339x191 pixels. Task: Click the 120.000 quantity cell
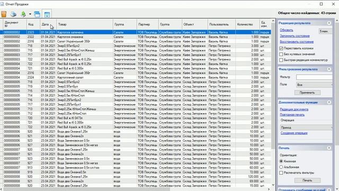[247, 177]
